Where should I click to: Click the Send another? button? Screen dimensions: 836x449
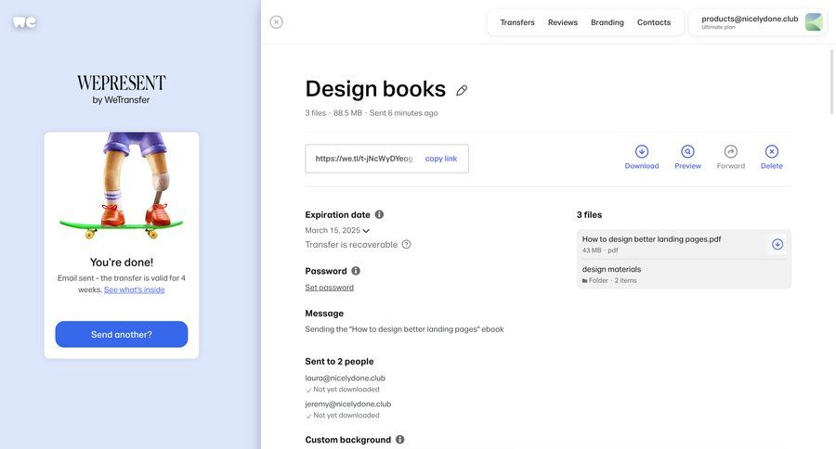click(122, 335)
